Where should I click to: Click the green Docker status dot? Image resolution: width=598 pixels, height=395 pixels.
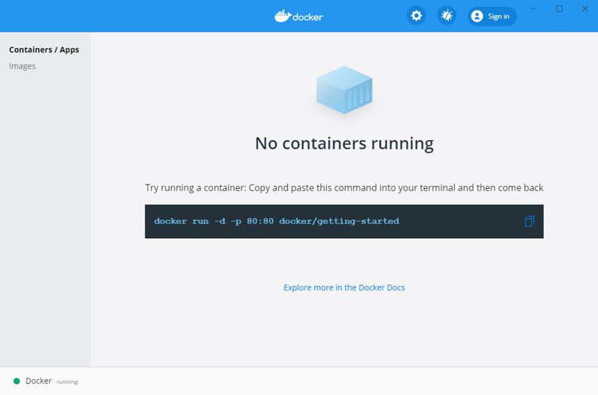point(17,381)
